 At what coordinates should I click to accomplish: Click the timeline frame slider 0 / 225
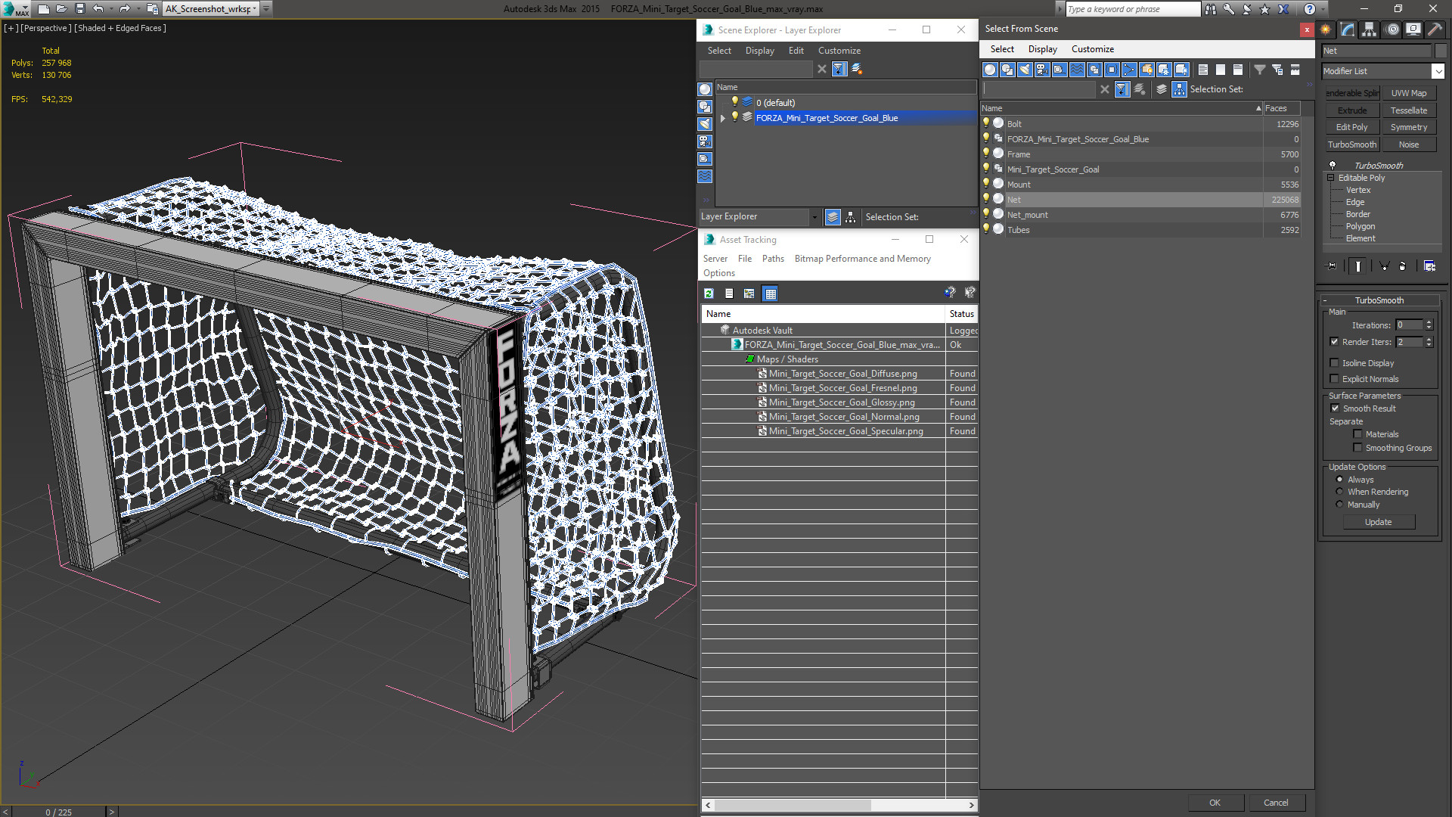point(58,812)
